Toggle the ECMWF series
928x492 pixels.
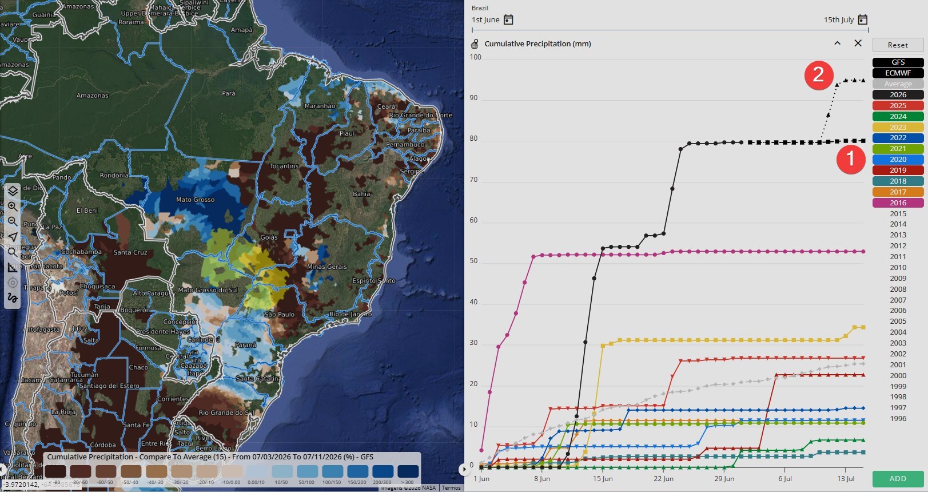(x=898, y=73)
